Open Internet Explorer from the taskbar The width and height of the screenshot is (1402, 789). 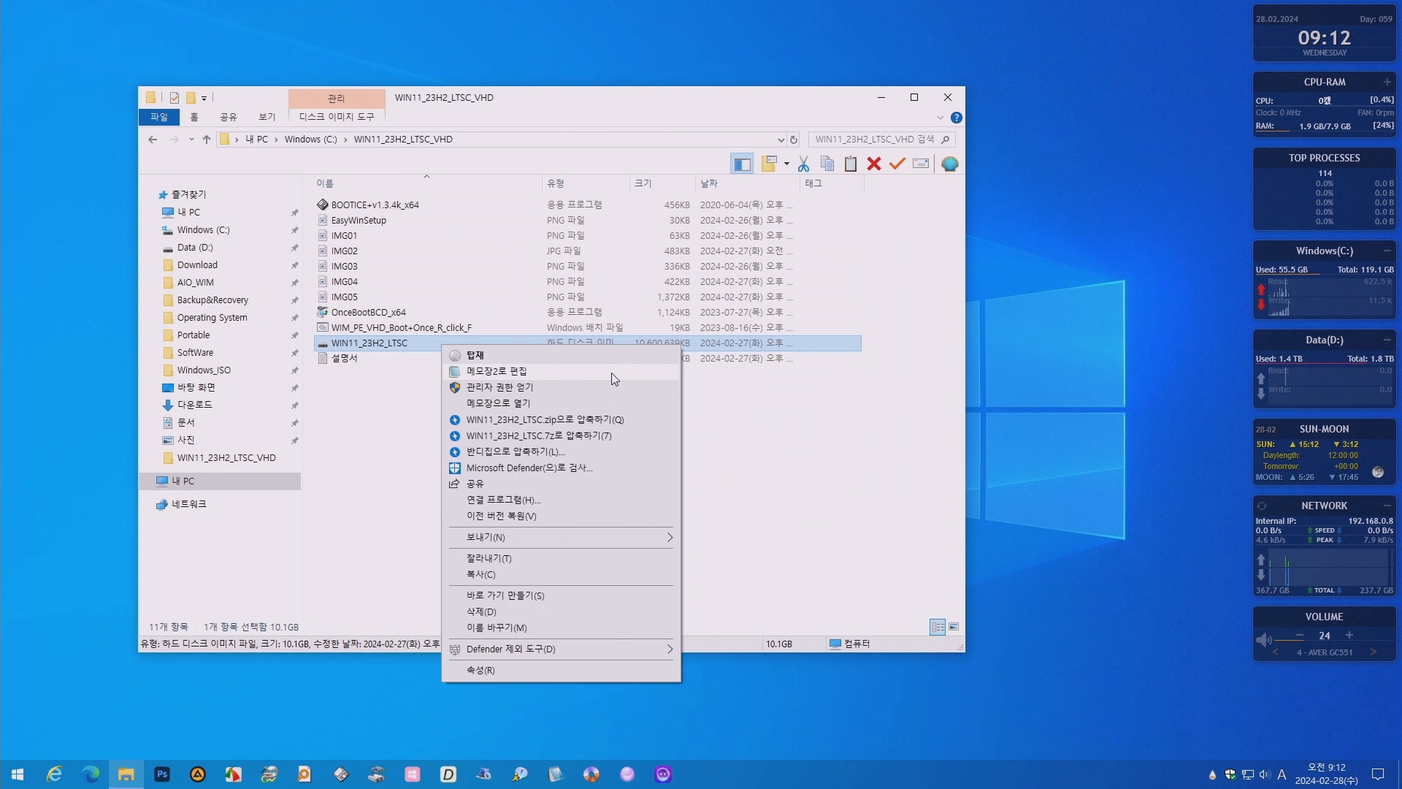54,774
